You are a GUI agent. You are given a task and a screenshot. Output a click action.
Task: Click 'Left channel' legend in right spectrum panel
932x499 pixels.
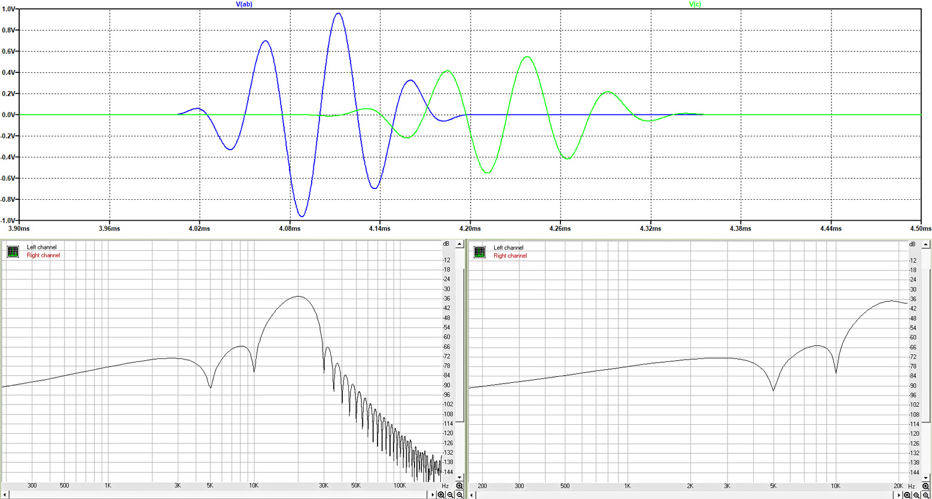coord(508,248)
